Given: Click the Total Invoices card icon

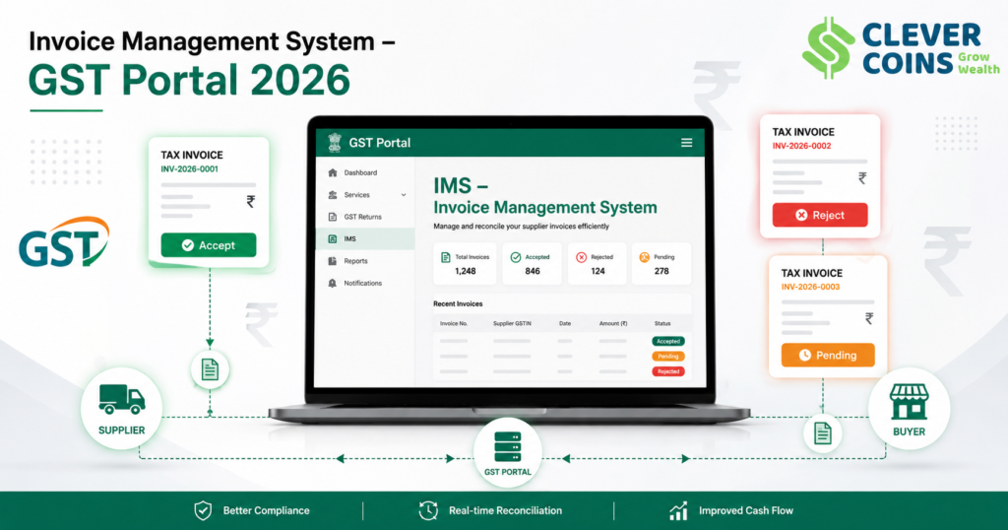Looking at the screenshot, I should [446, 257].
